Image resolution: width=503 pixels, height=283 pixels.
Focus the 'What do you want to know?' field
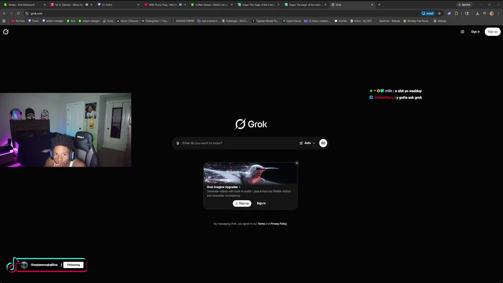click(x=239, y=143)
